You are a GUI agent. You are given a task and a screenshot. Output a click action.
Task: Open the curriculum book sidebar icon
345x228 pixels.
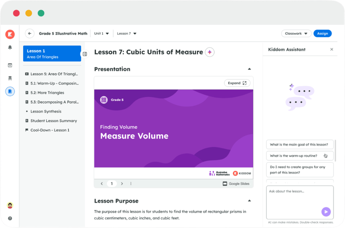point(10,91)
